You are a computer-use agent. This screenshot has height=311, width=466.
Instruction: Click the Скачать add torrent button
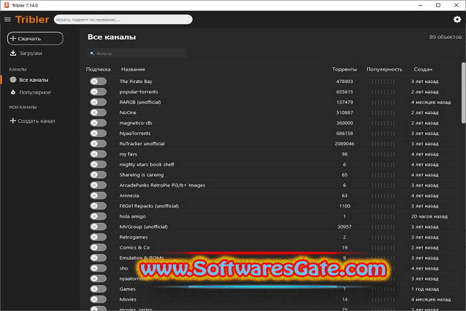pos(35,38)
